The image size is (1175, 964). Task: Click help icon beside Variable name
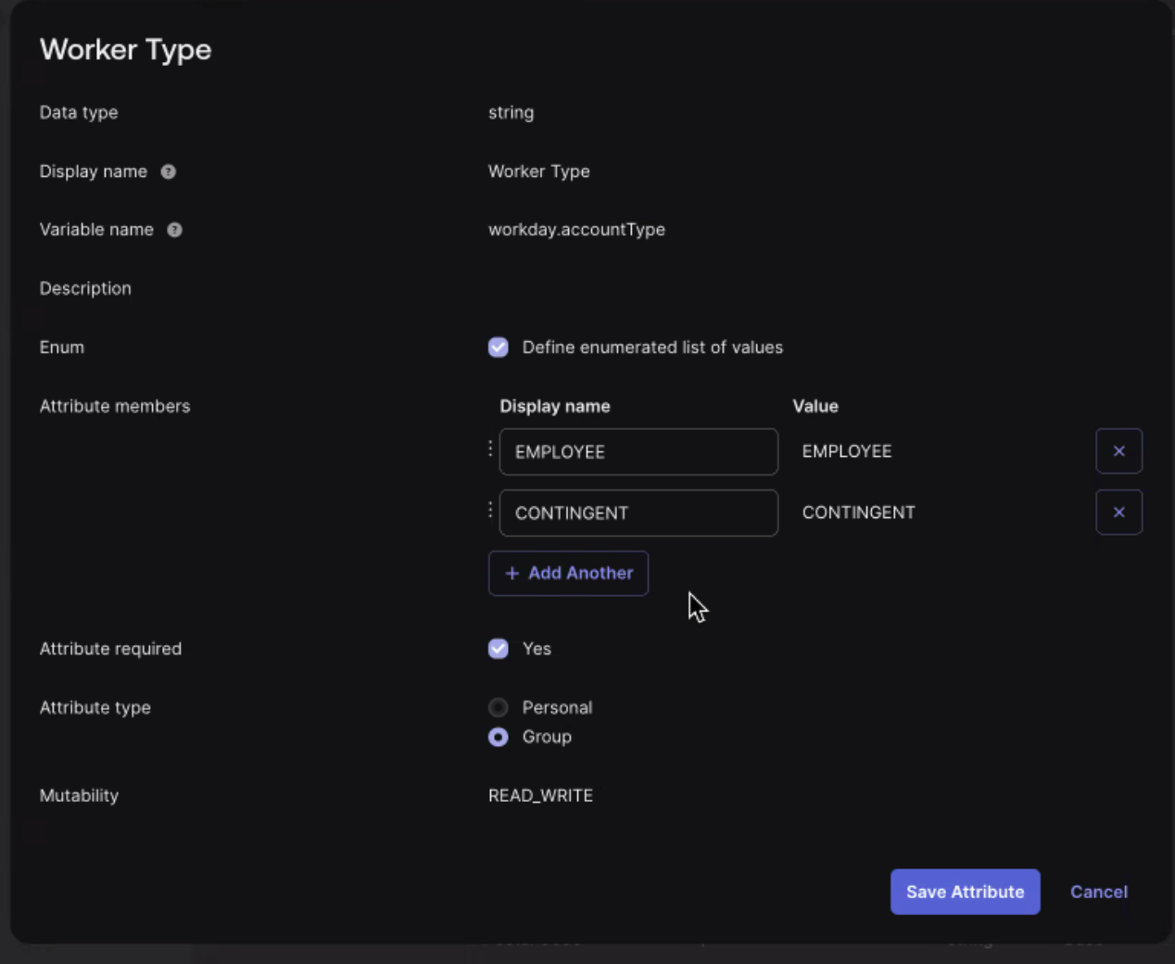(174, 230)
